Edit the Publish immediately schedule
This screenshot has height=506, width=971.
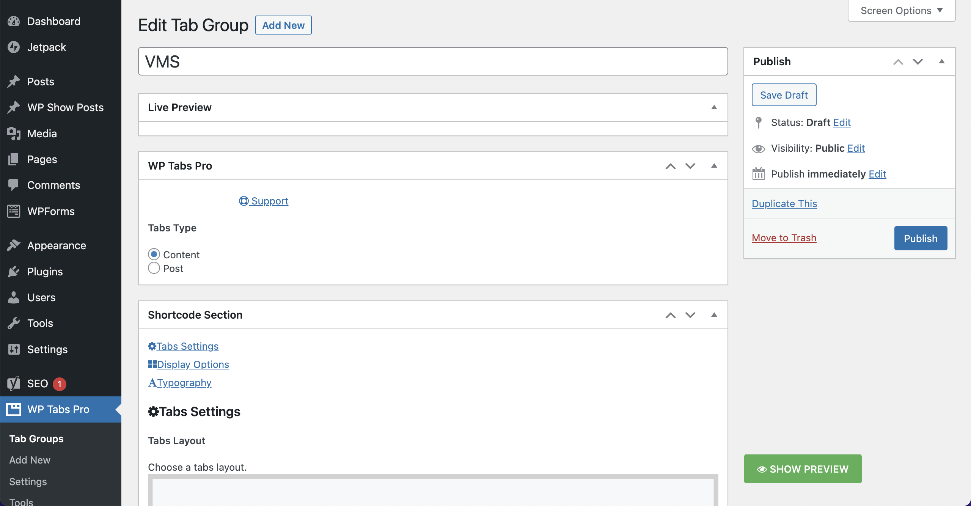(x=877, y=174)
